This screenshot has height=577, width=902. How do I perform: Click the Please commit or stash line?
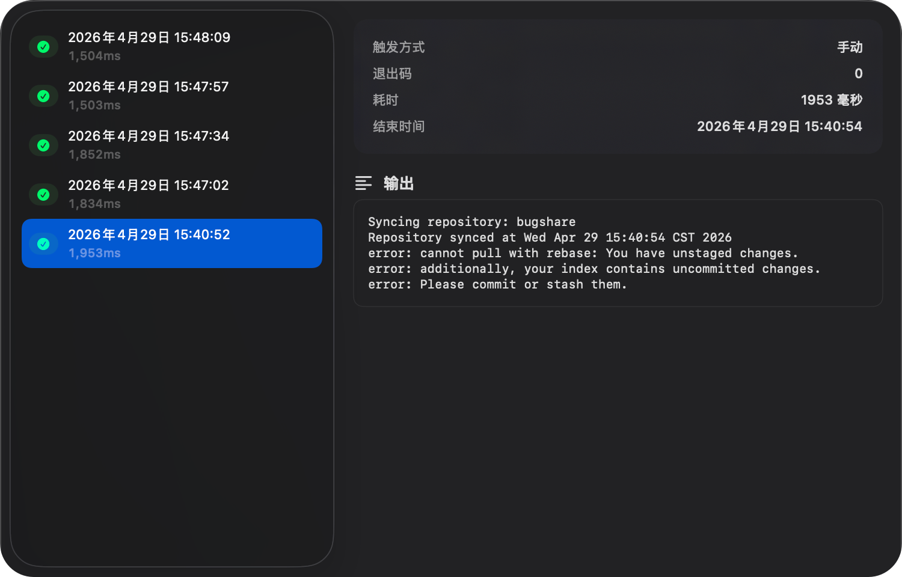(x=497, y=284)
